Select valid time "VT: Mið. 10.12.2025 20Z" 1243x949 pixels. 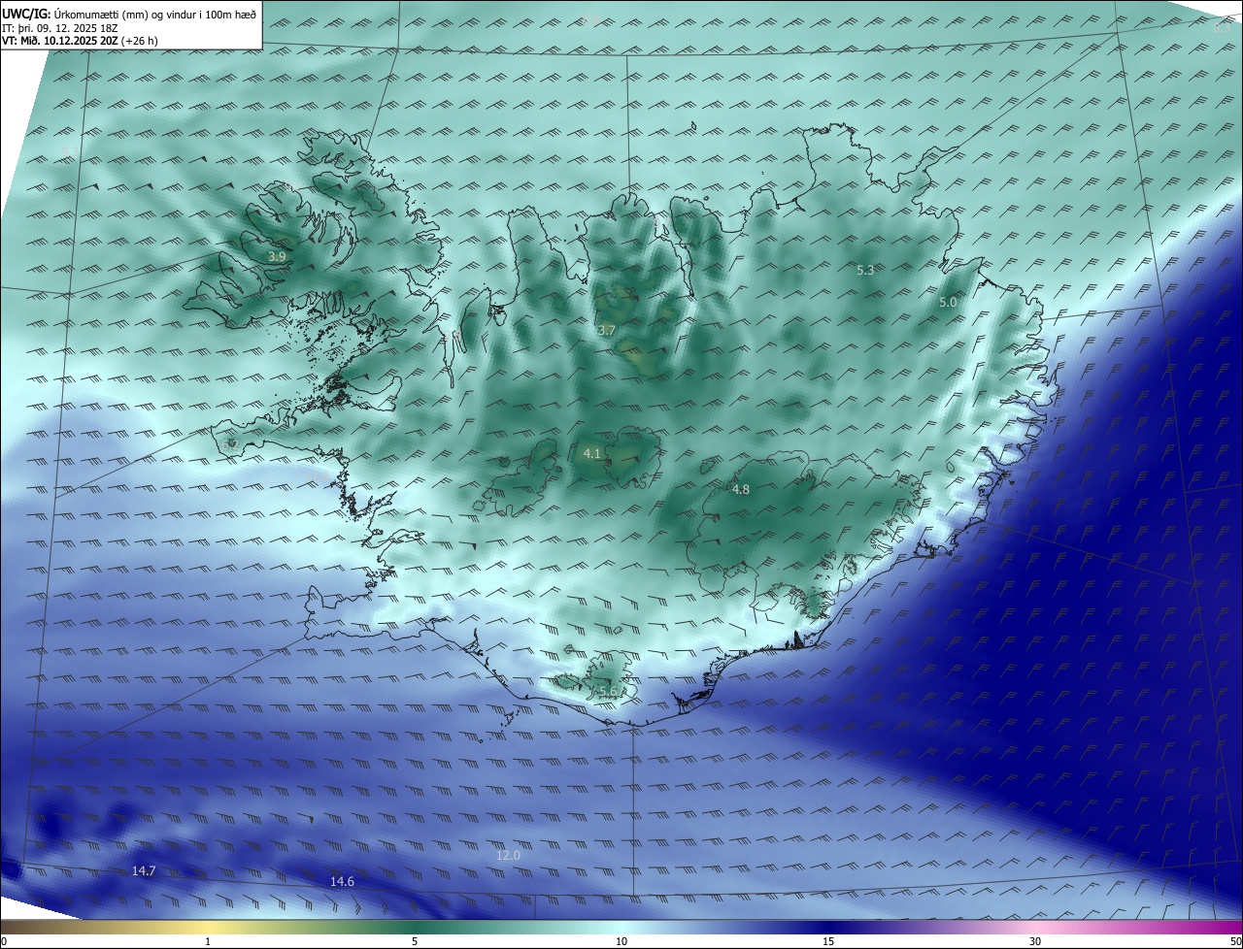click(61, 41)
